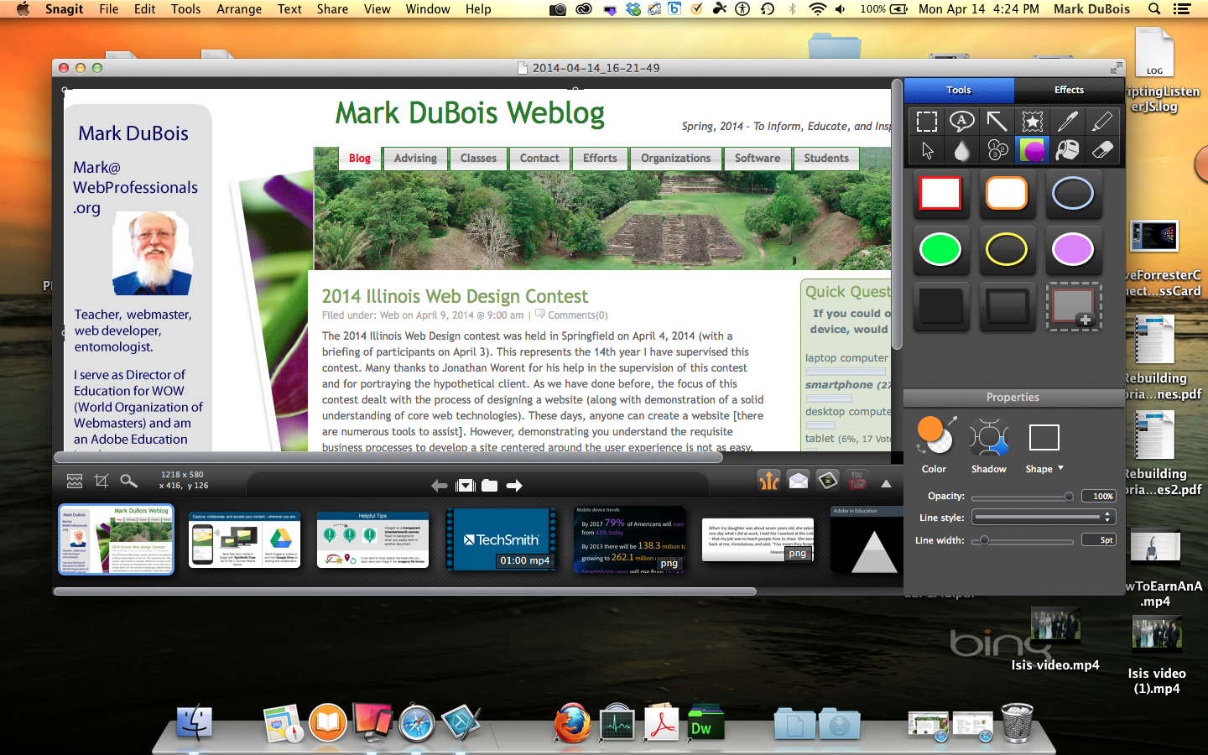Open Spotlight search in menu bar

coord(1154,9)
